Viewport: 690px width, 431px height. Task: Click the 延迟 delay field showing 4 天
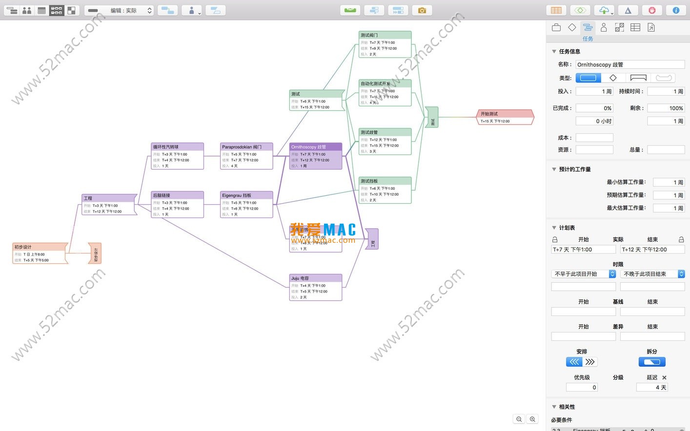[652, 387]
